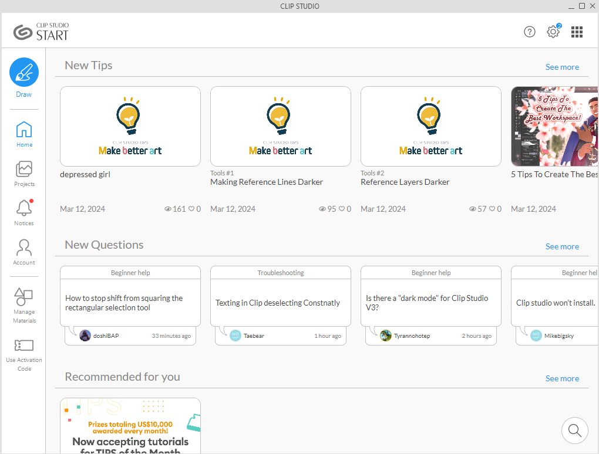Open 'Reference Layers Darker' tip title
This screenshot has width=599, height=454.
point(405,182)
